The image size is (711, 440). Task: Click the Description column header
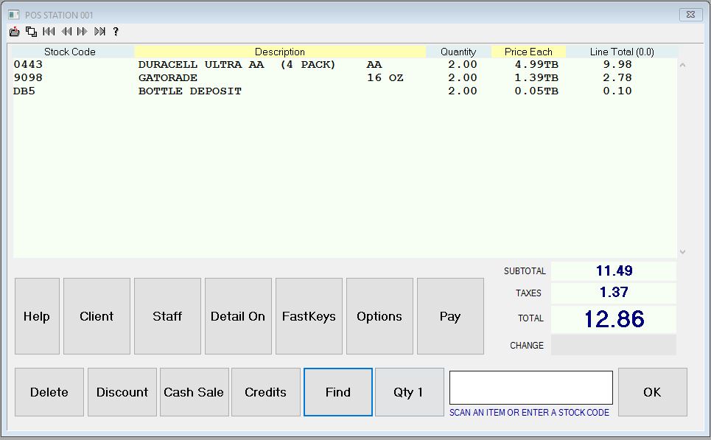[280, 52]
